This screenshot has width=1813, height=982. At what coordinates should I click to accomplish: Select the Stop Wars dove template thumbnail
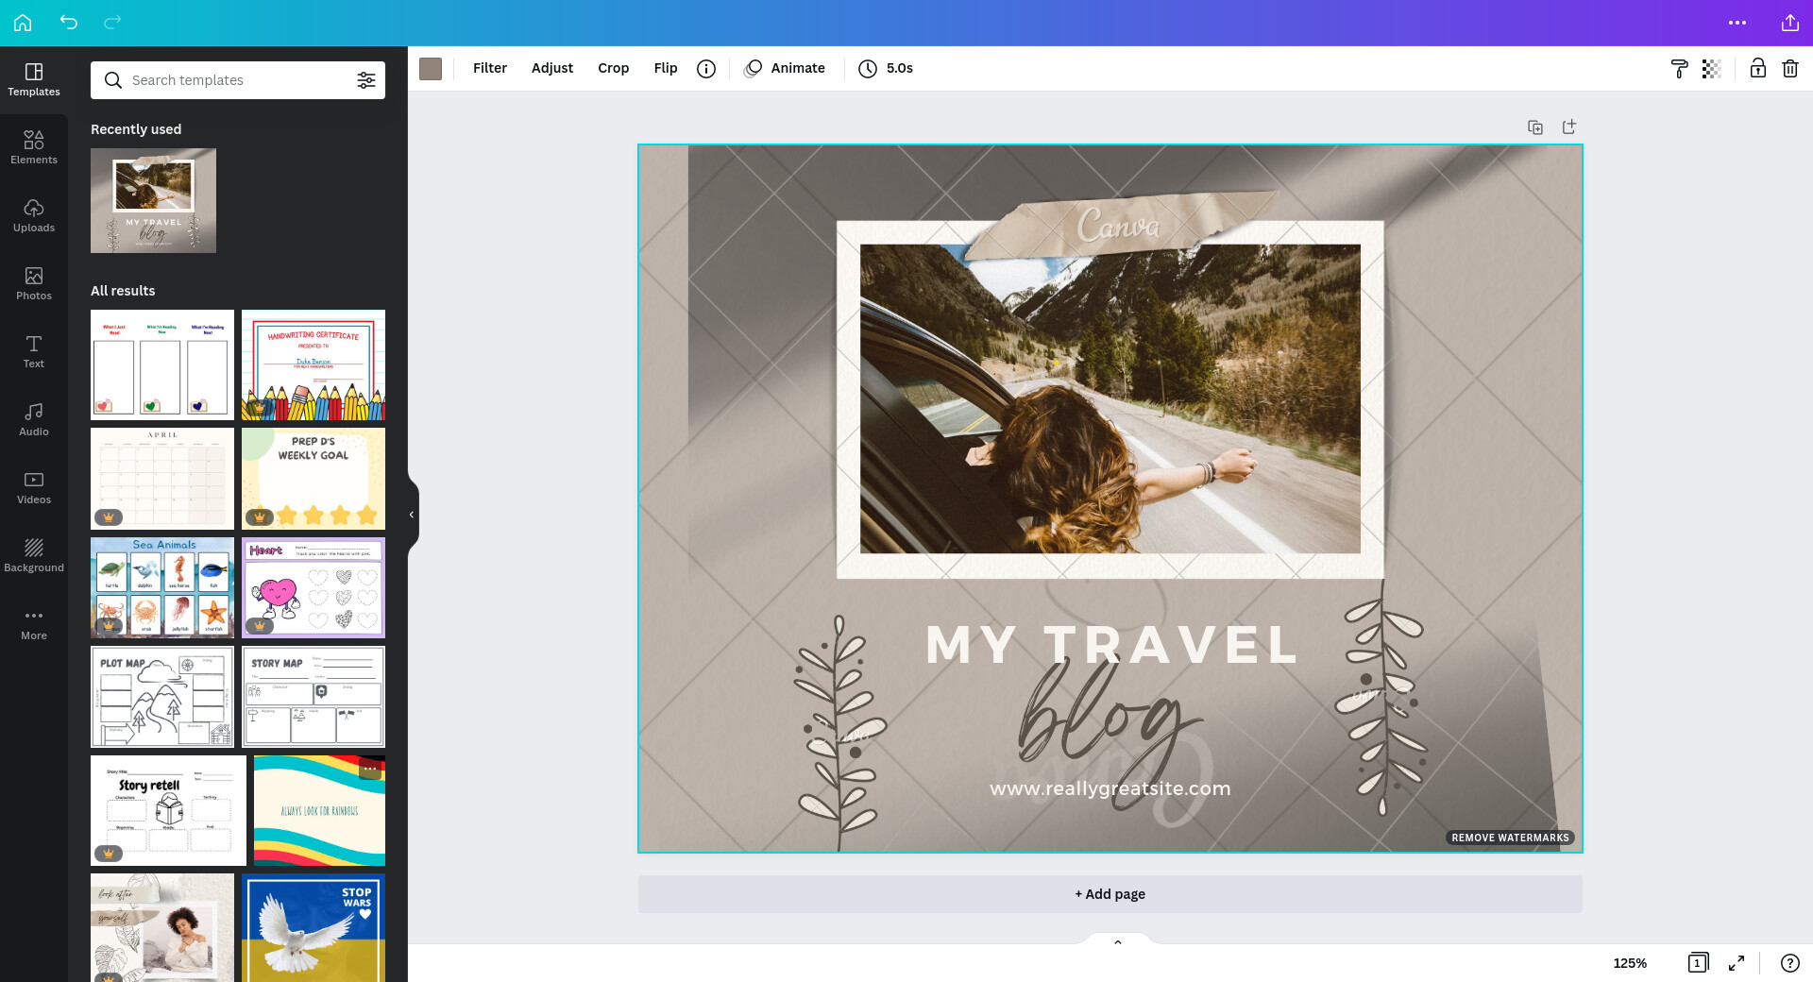(x=313, y=927)
